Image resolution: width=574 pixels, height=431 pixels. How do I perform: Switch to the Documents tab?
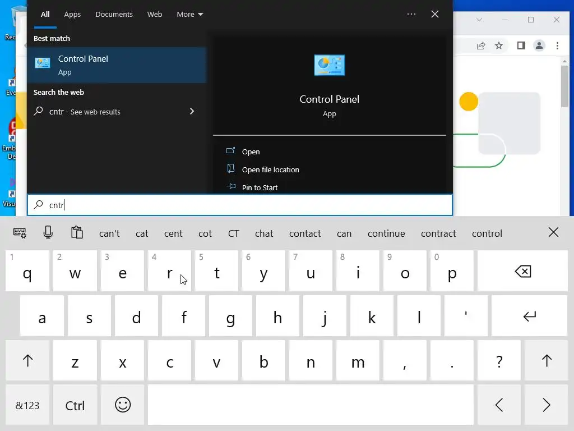[x=114, y=14]
